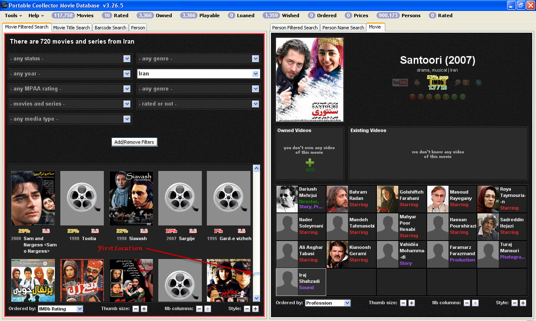
Task: Click Style minus in person panel
Action: click(514, 303)
